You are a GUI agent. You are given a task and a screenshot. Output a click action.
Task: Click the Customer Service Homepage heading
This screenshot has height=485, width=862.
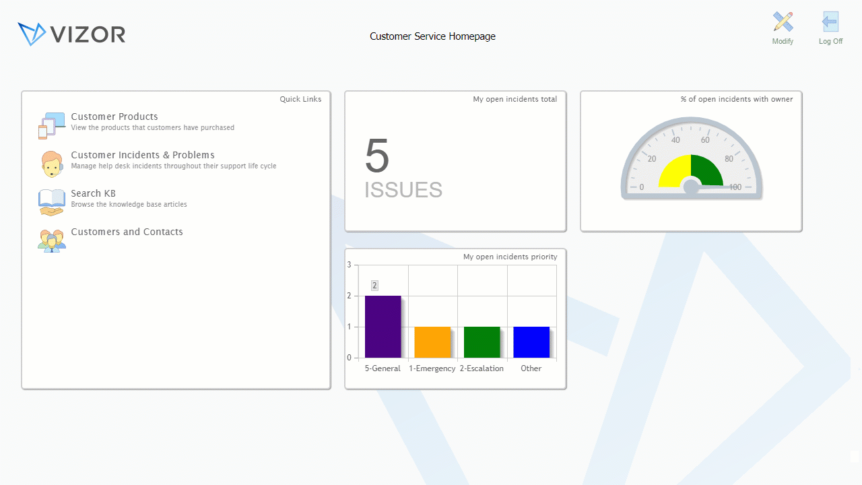(432, 36)
